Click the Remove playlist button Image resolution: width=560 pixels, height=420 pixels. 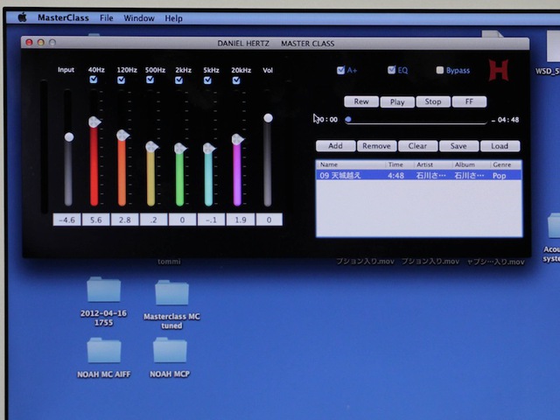[377, 146]
